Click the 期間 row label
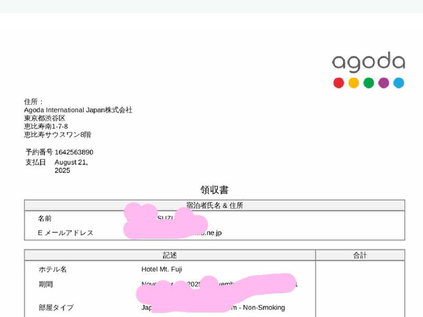The image size is (423, 317). click(45, 284)
